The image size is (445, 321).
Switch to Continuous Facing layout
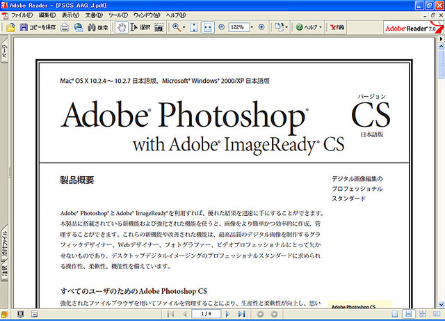[x=423, y=314]
